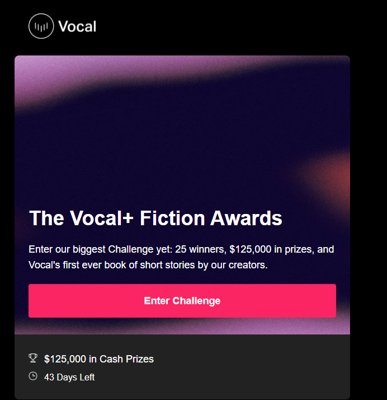Viewport: 387px width, 400px height.
Task: Click the '25 winners' phrase in description
Action: coord(201,249)
